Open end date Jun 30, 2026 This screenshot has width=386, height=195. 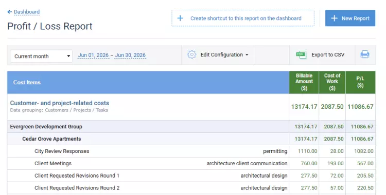130,55
